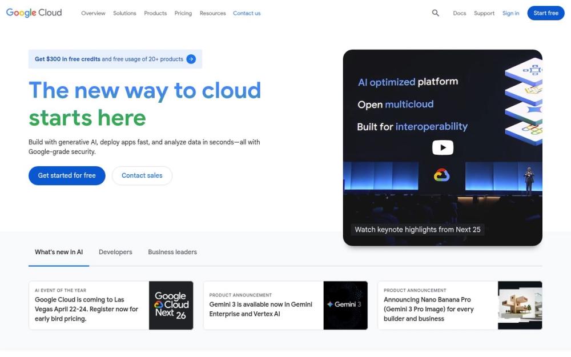This screenshot has height=357, width=571.
Task: Switch to the Developers tab
Action: tap(115, 251)
